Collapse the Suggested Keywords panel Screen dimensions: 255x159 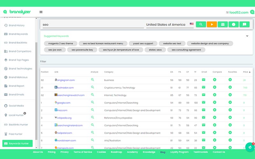pyautogui.click(x=247, y=36)
